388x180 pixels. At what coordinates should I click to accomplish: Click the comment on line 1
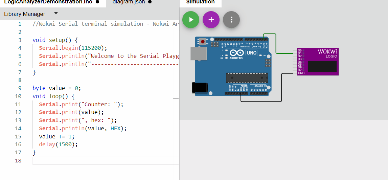105,24
